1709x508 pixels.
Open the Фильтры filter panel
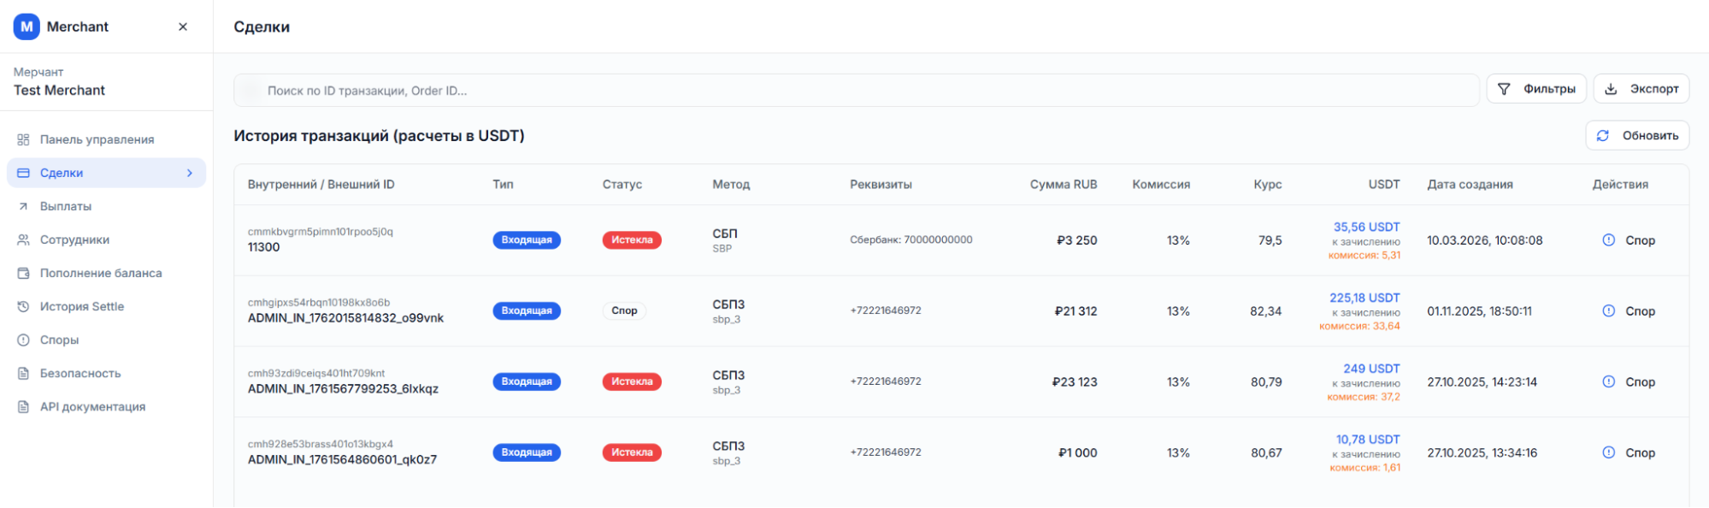point(1536,89)
